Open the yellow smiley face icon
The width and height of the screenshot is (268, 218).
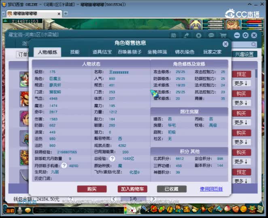pos(244,209)
